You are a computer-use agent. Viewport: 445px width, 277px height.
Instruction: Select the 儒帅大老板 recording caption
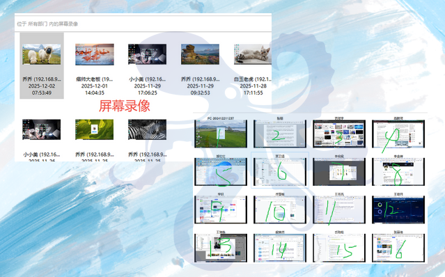[95, 79]
